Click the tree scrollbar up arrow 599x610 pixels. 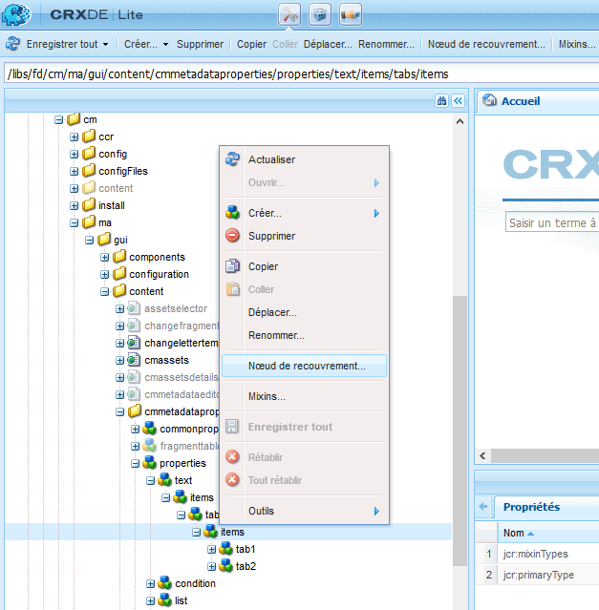pos(460,121)
